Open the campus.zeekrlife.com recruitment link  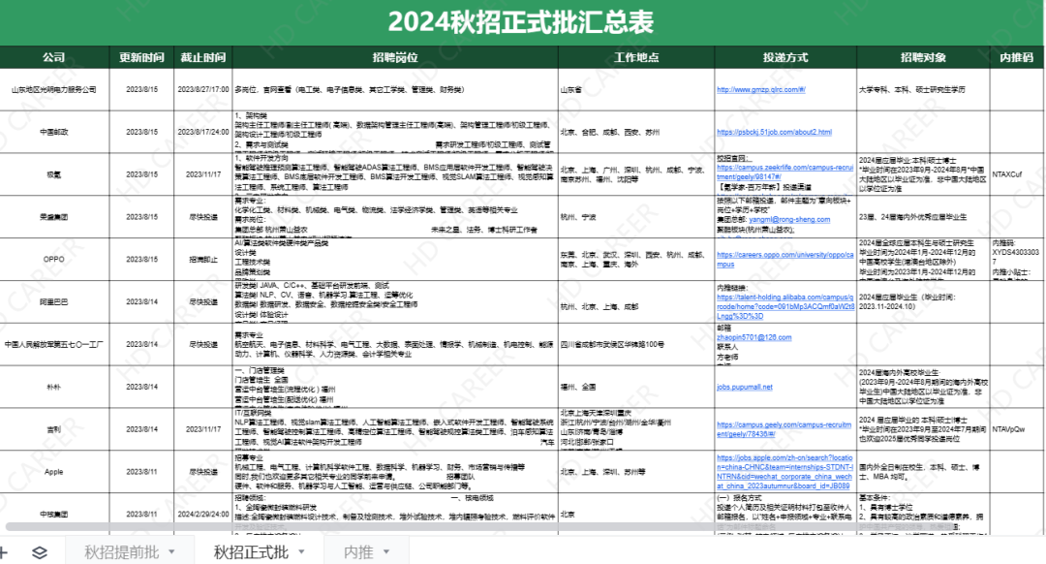click(785, 172)
